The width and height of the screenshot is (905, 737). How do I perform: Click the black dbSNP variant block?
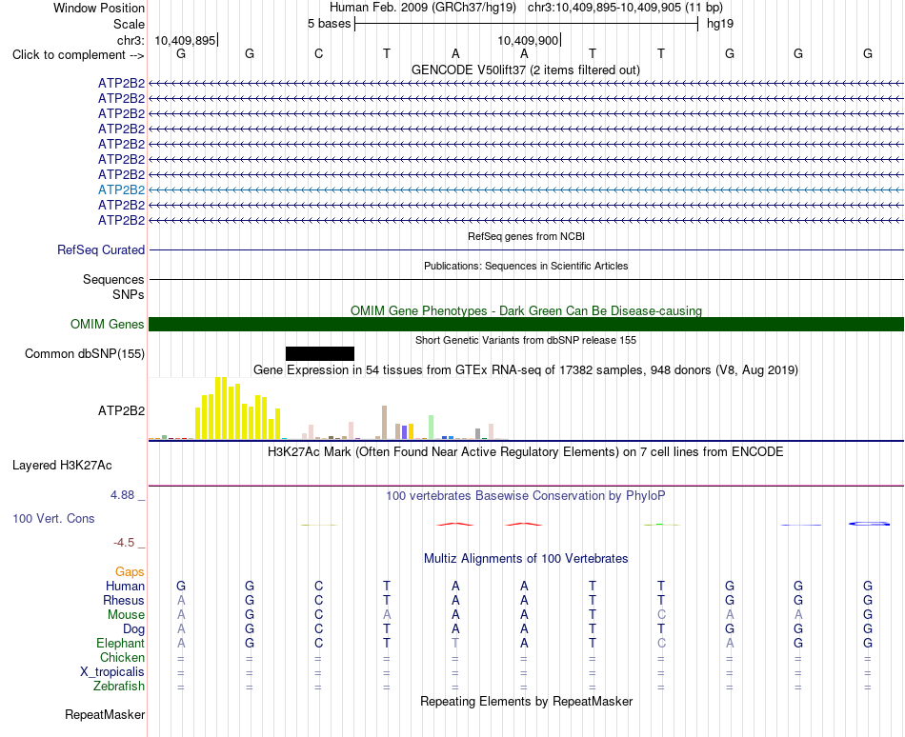click(x=320, y=353)
